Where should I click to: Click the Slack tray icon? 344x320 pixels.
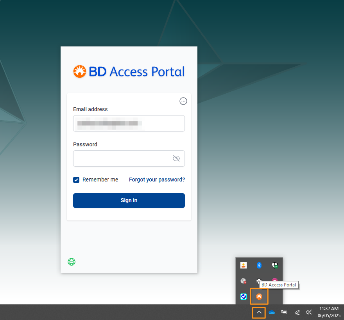(x=258, y=281)
